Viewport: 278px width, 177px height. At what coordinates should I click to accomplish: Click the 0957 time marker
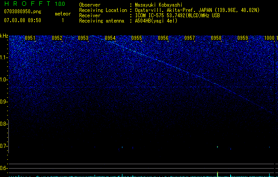[x=190, y=38]
